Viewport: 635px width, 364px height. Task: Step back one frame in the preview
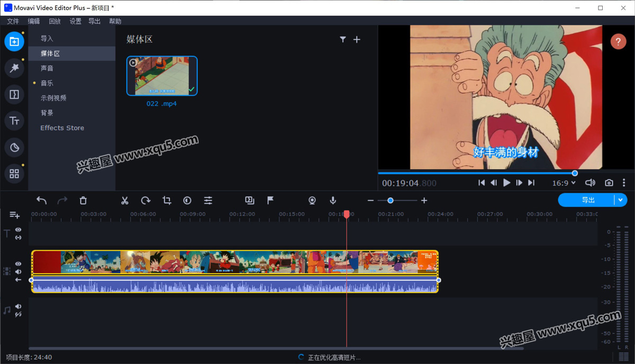pos(494,183)
